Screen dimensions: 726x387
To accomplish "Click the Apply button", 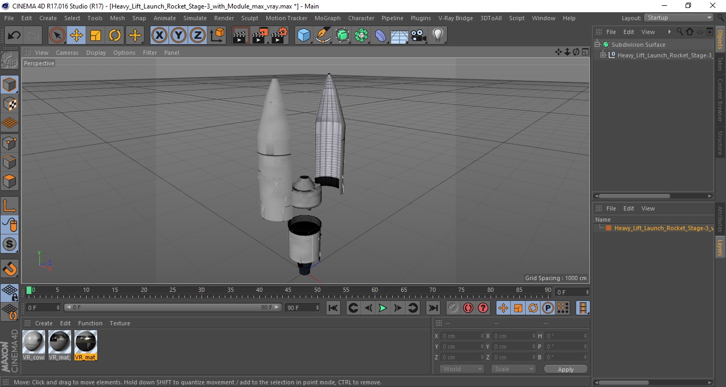I will coord(565,369).
